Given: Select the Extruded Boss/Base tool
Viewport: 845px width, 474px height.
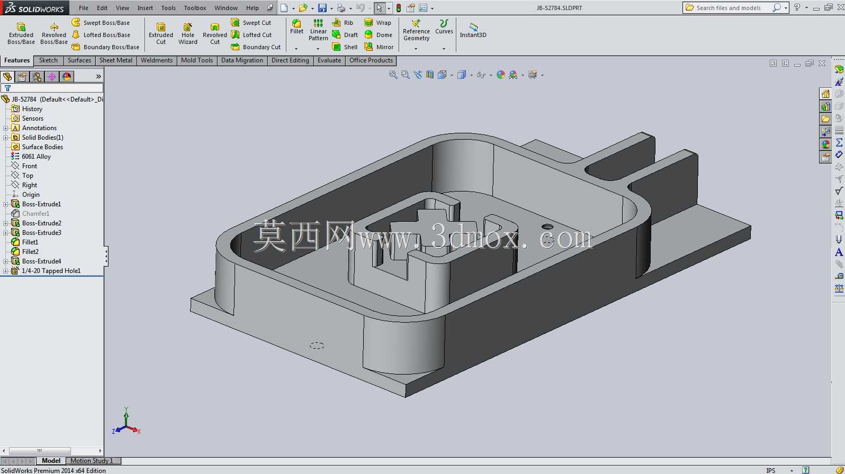Looking at the screenshot, I should click(21, 34).
